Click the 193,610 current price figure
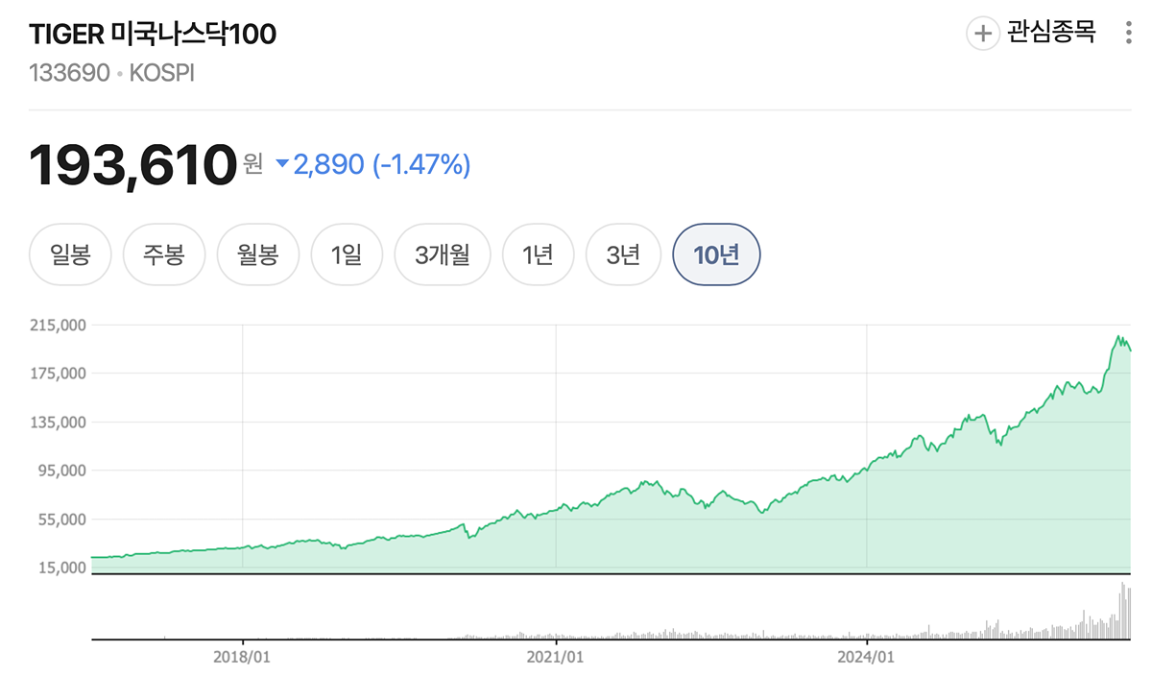Viewport: 1152px width, 677px height. point(133,165)
